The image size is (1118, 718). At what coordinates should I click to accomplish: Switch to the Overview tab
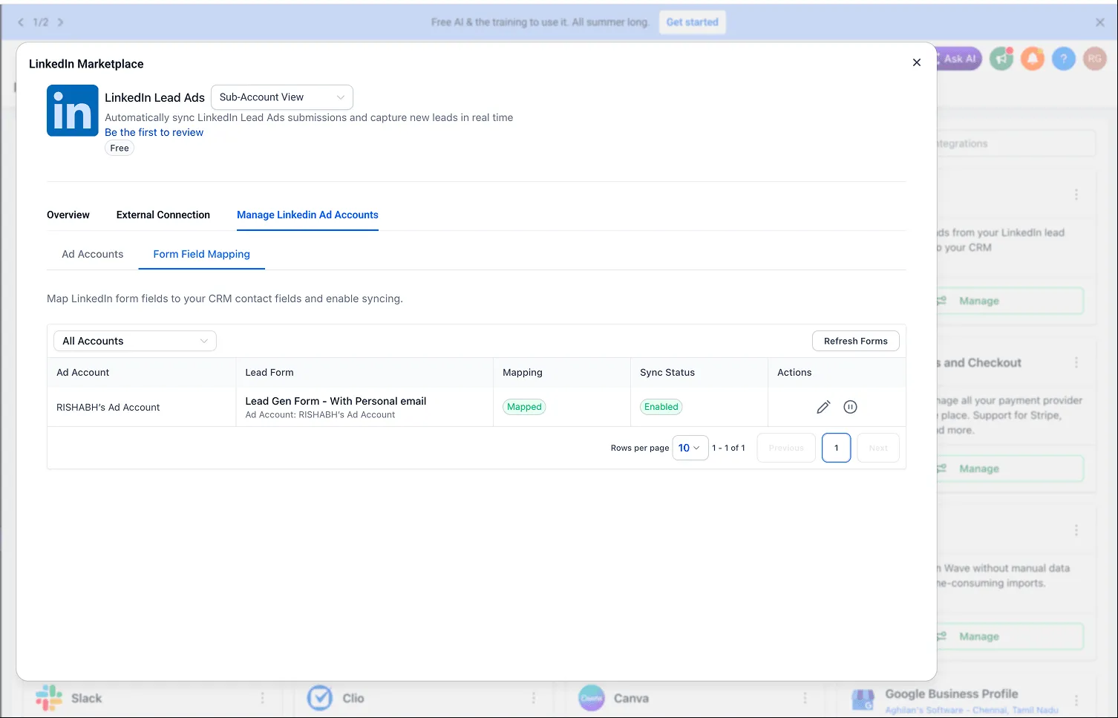pyautogui.click(x=68, y=215)
